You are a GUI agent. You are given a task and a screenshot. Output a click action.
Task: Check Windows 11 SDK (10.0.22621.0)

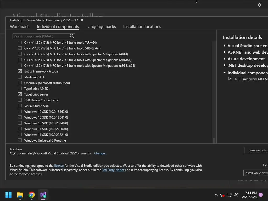point(20,135)
